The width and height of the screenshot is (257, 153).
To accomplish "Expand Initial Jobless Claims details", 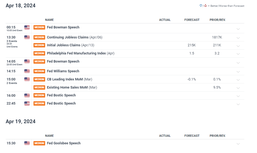I will [x=238, y=46].
